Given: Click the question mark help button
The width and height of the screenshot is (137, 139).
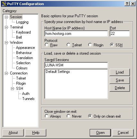Looking at the screenshot, I should point(127,4).
